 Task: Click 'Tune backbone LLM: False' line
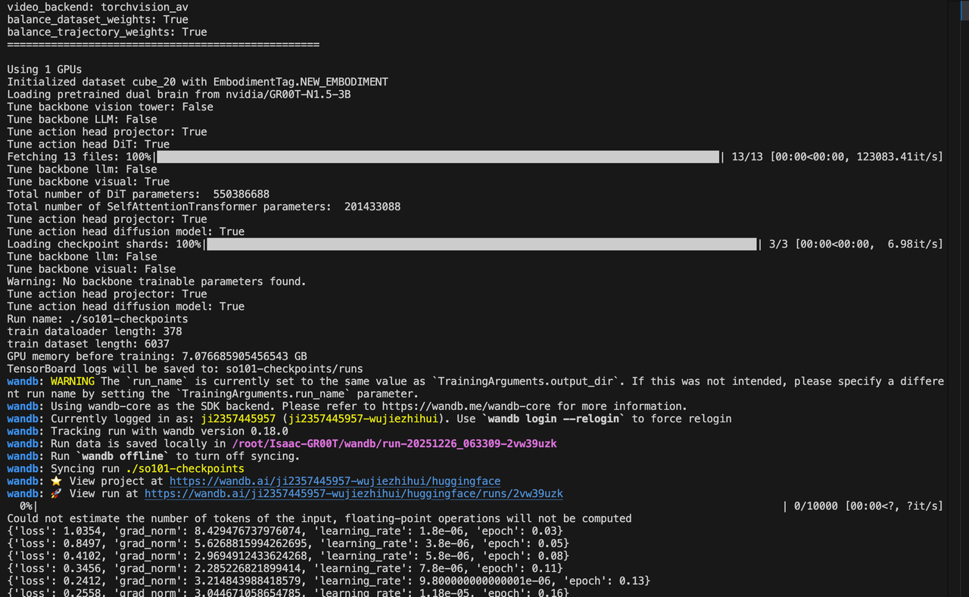(x=82, y=119)
